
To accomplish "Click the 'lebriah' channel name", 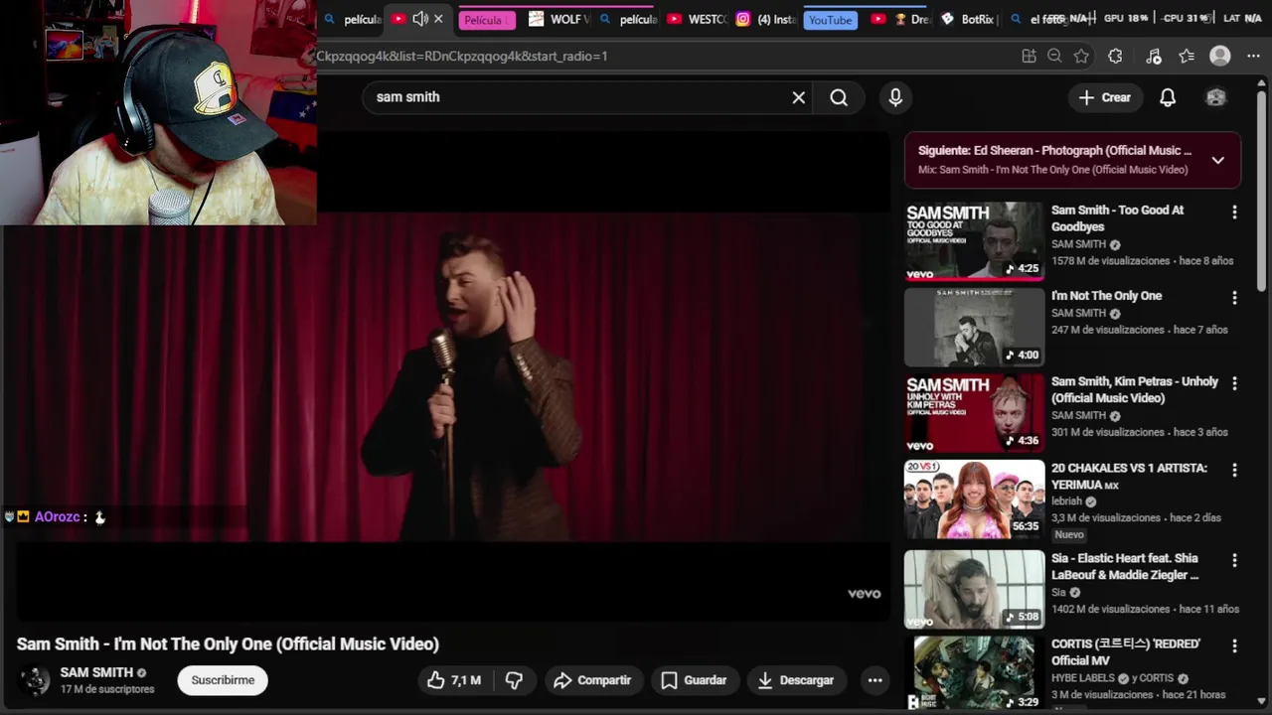I will [1066, 501].
